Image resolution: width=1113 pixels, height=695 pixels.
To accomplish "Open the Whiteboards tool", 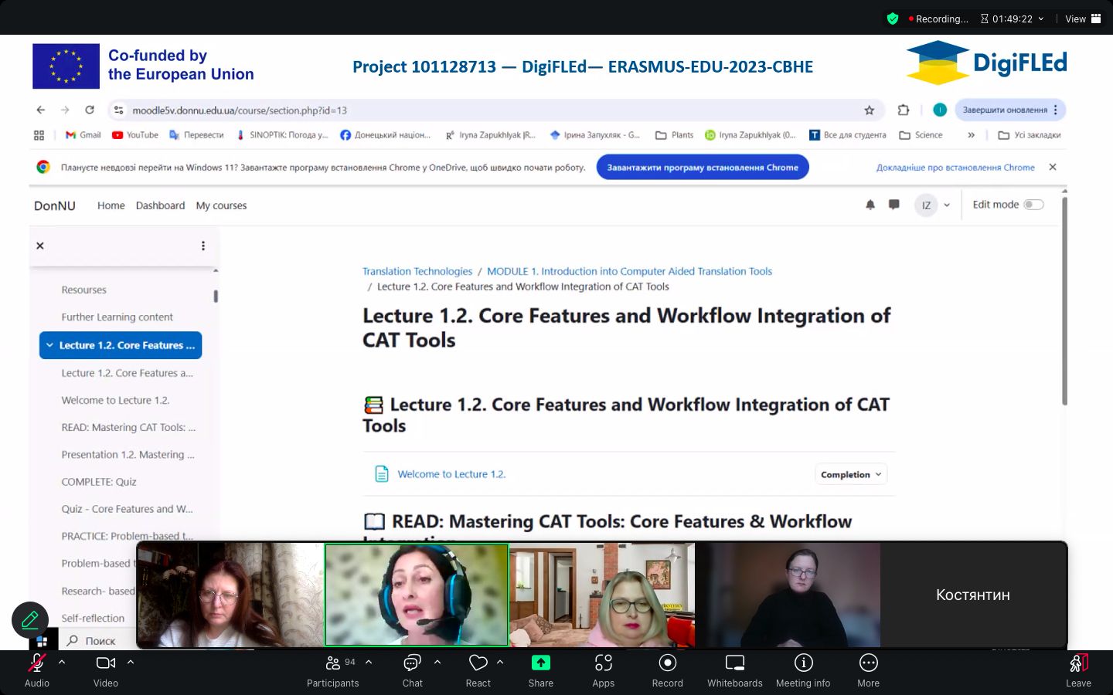I will tap(734, 664).
